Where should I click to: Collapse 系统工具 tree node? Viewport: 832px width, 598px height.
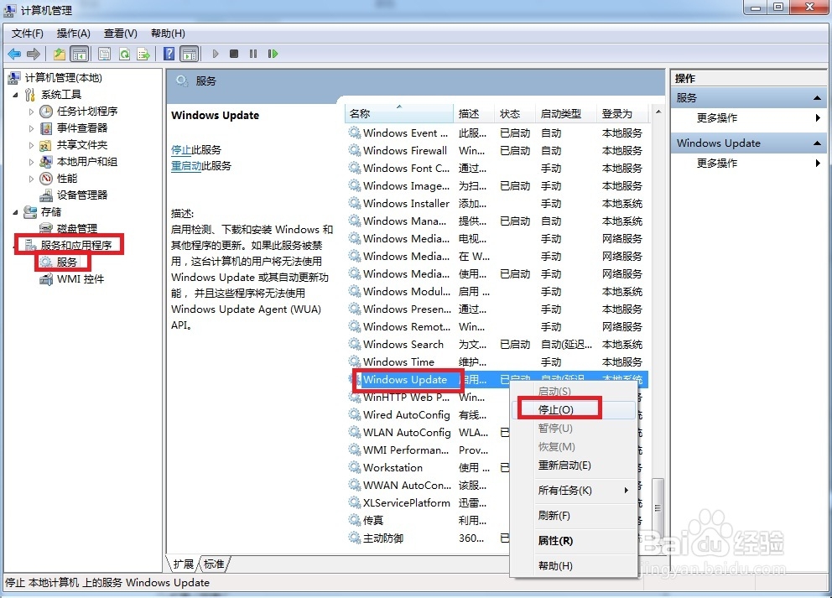point(16,95)
